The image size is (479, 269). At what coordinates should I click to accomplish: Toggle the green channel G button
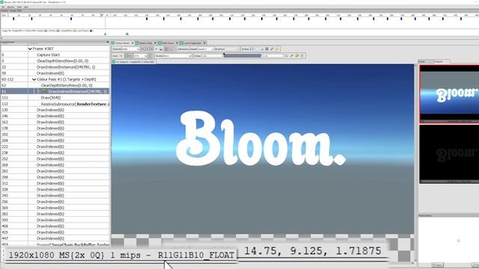coord(147,49)
